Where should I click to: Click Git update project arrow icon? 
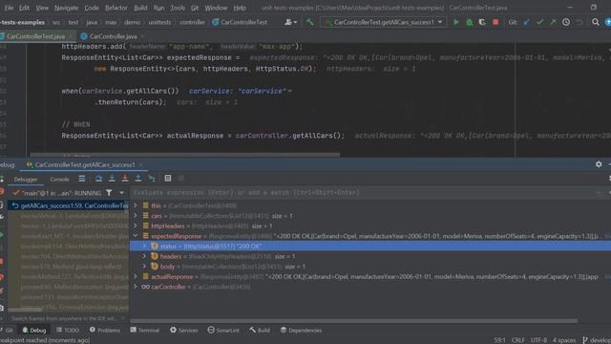tap(527, 22)
